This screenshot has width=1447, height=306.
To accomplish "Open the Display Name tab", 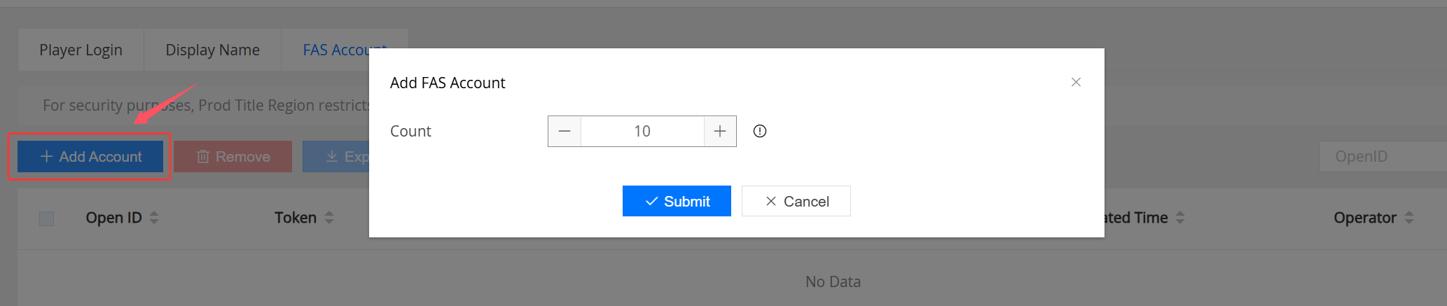I will (212, 50).
